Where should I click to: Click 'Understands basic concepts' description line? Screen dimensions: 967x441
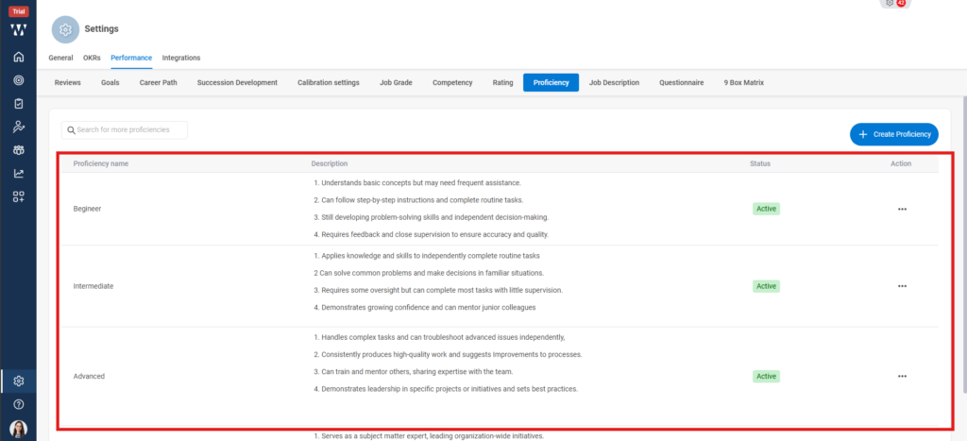(x=417, y=183)
